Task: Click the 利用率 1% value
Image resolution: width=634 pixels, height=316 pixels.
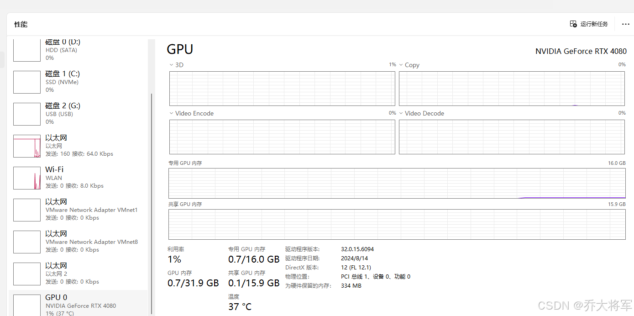Action: pyautogui.click(x=174, y=259)
